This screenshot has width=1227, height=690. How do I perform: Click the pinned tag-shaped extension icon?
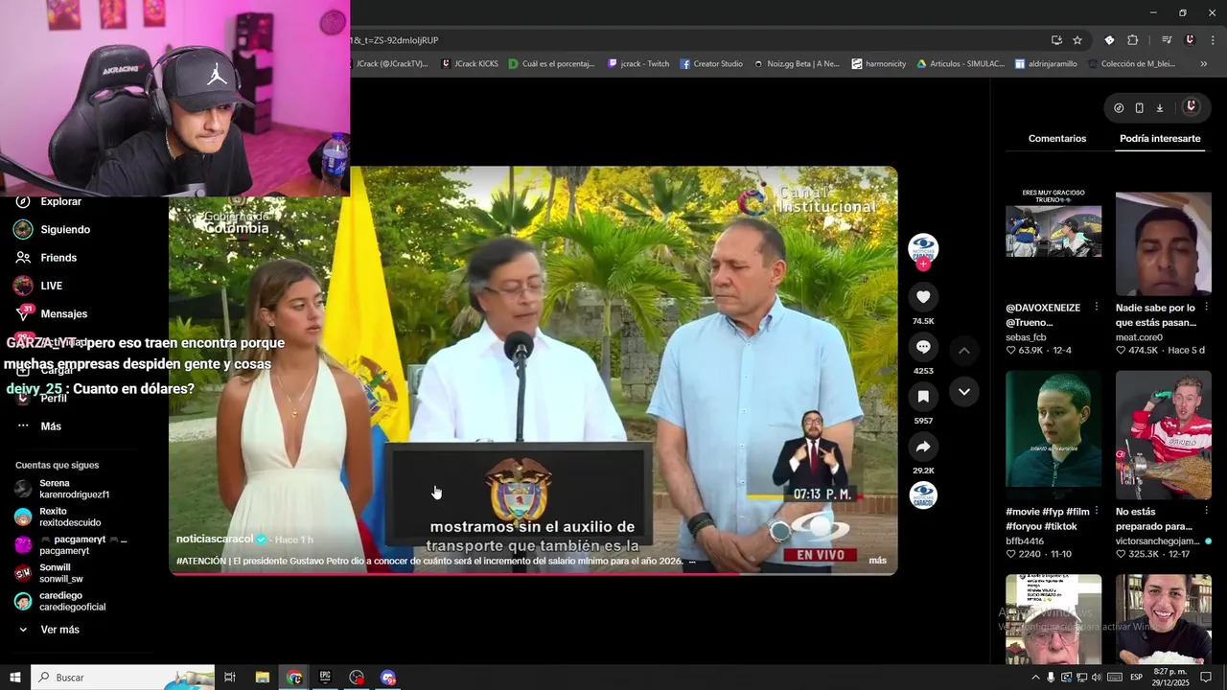tap(1109, 40)
